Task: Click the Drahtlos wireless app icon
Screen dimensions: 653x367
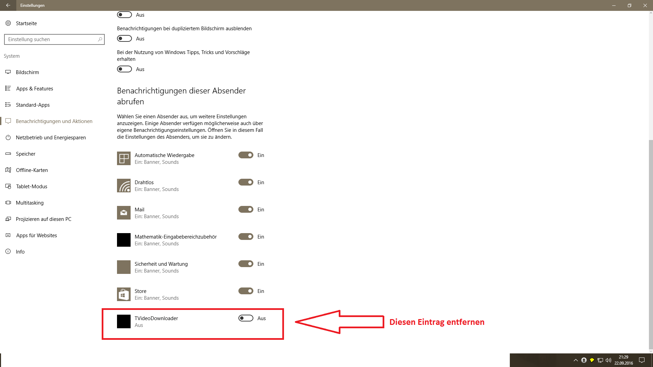Action: 123,186
